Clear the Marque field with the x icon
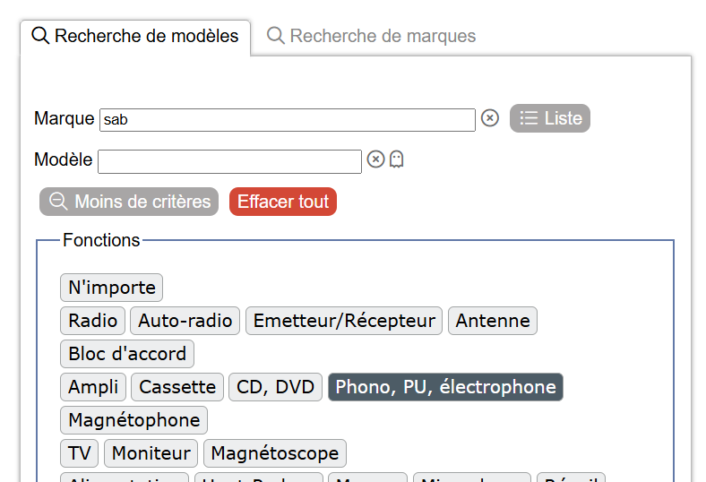The height and width of the screenshot is (482, 706). [x=489, y=118]
